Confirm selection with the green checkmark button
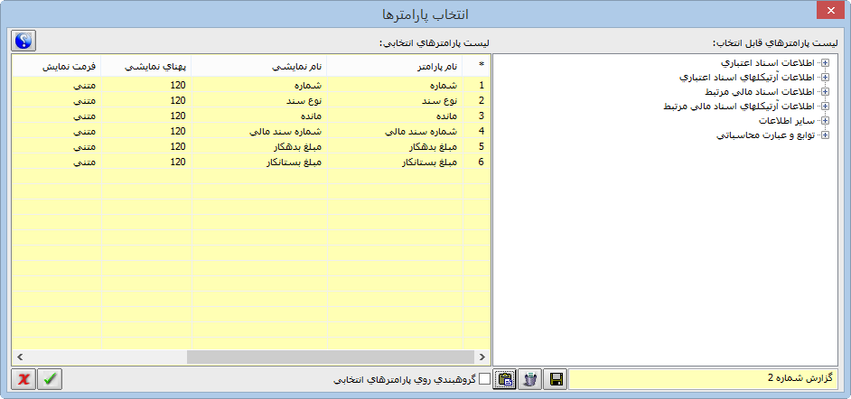This screenshot has width=851, height=399. pyautogui.click(x=50, y=379)
